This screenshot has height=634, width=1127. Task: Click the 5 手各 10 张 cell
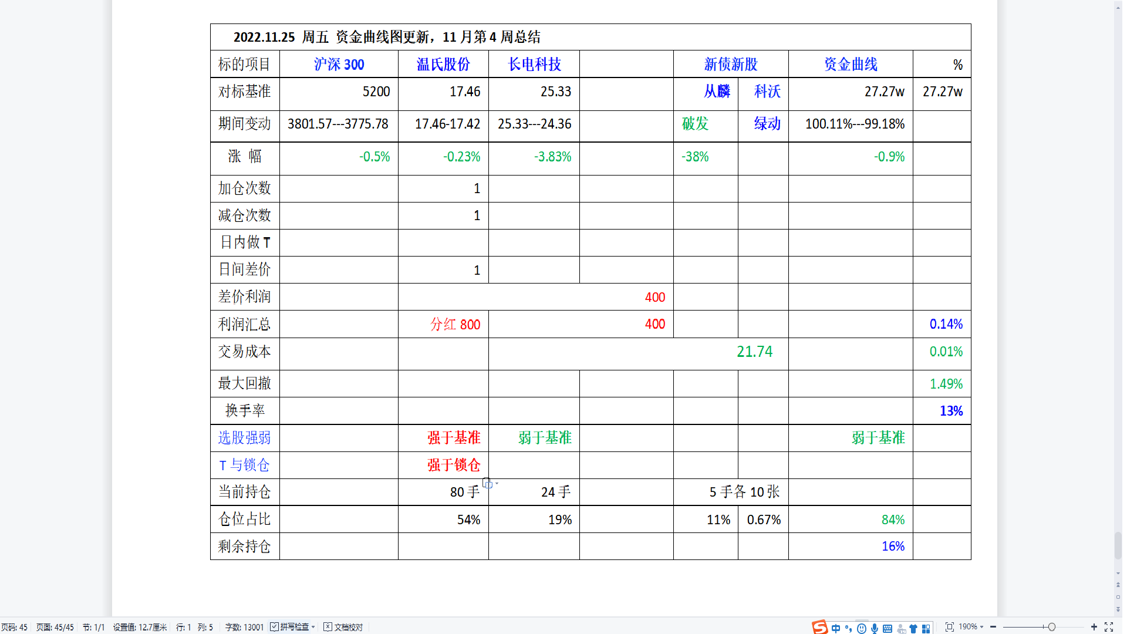(731, 492)
